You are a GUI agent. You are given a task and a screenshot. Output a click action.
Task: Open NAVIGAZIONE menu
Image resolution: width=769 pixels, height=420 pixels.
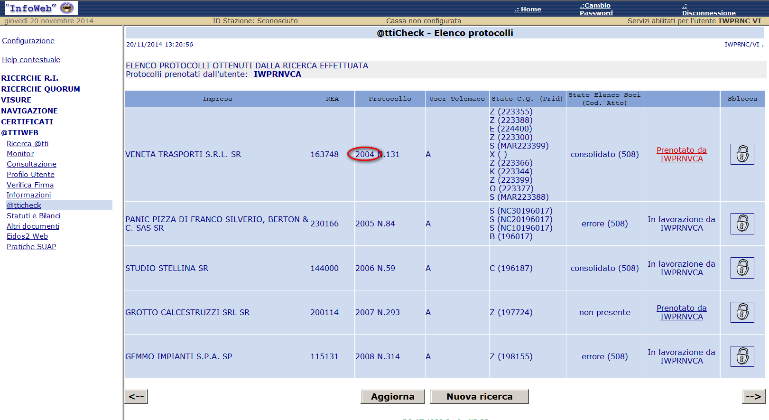29,111
